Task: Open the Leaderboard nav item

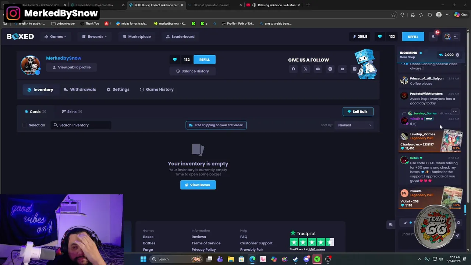Action: point(180,36)
